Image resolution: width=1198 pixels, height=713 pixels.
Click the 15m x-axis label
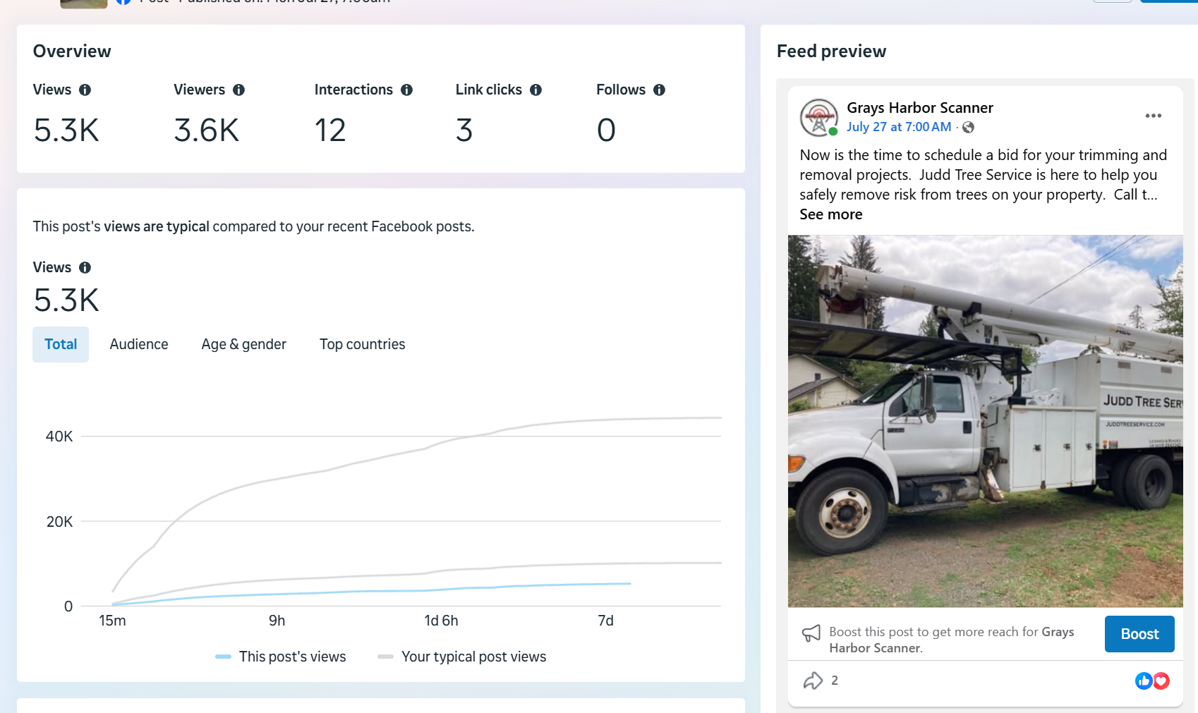(x=112, y=621)
